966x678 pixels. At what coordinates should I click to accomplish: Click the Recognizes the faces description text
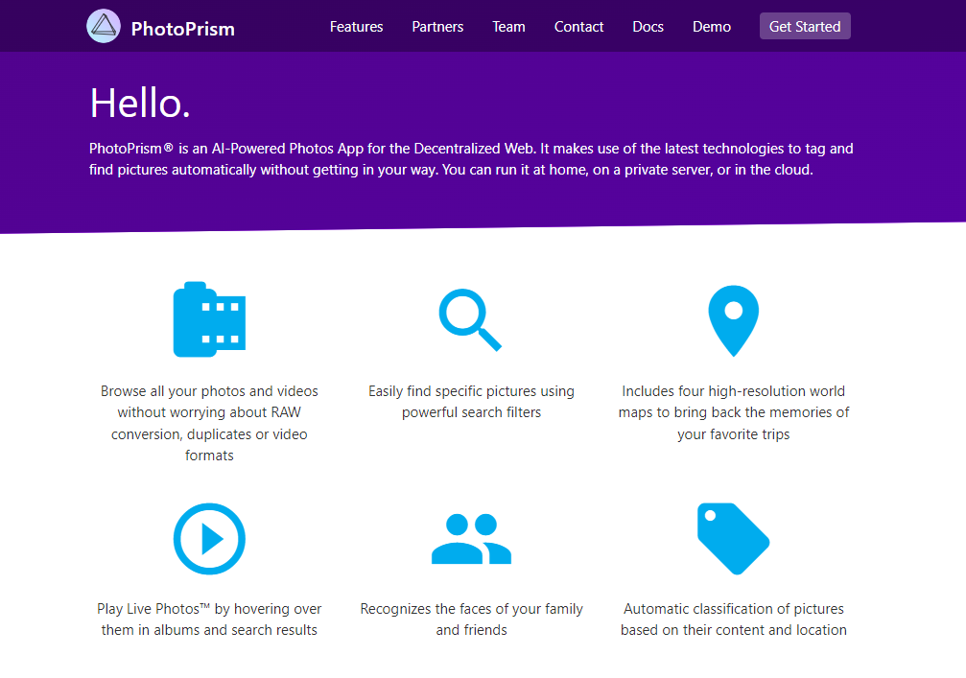471,619
